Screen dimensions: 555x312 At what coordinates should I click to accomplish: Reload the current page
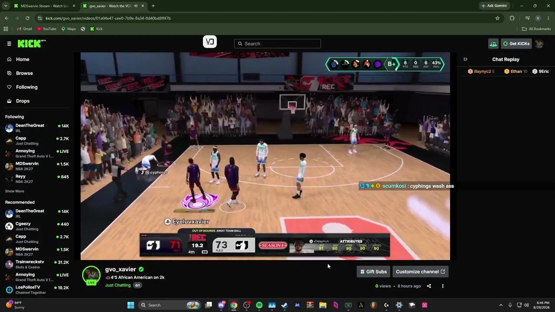pos(27,18)
